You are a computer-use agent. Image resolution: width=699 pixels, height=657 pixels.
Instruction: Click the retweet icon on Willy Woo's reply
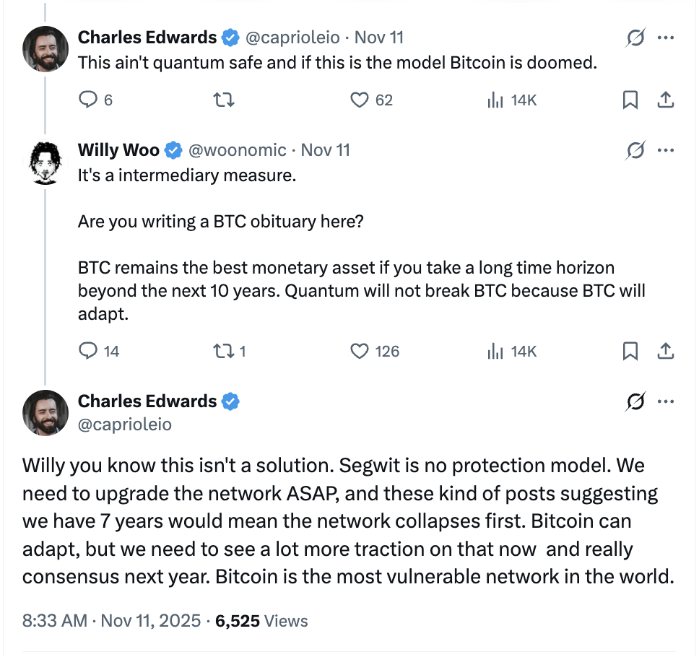pos(224,352)
